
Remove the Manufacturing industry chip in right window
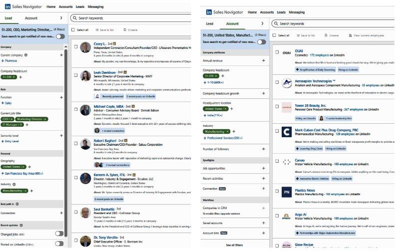(227, 132)
